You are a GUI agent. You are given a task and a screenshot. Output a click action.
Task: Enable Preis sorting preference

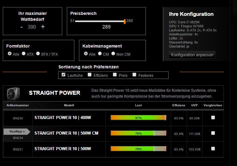[x=115, y=75]
